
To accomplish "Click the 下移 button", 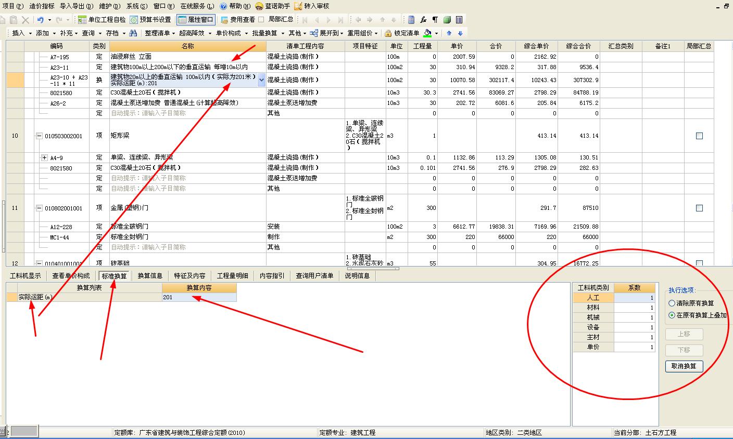I will [x=684, y=350].
